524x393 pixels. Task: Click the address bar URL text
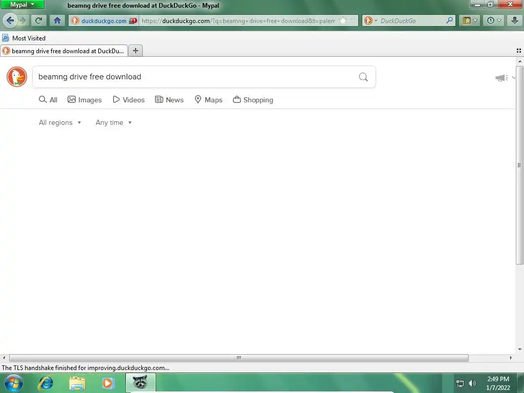click(238, 20)
